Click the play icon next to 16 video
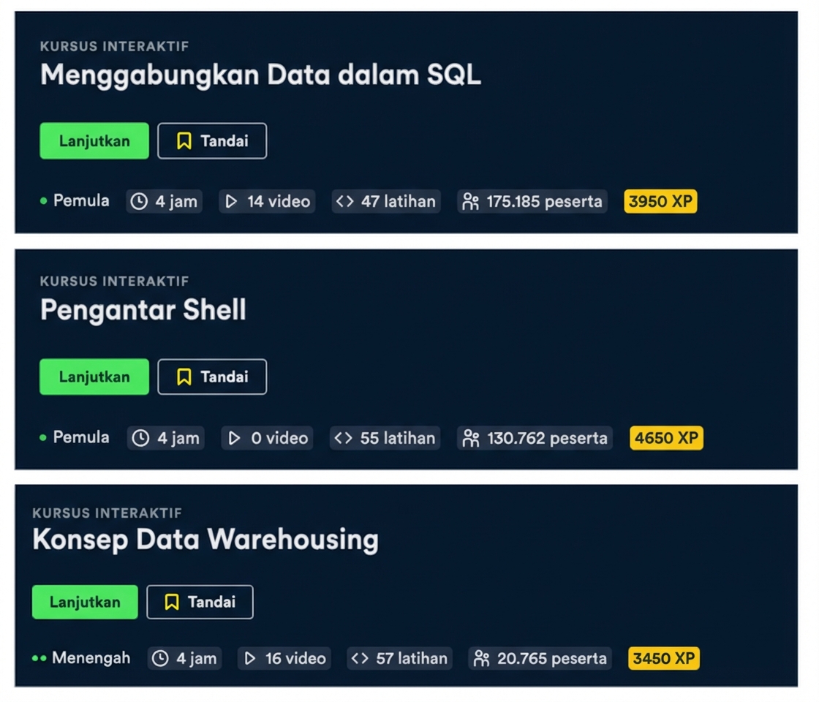Screen dimensions: 819x702 click(249, 658)
